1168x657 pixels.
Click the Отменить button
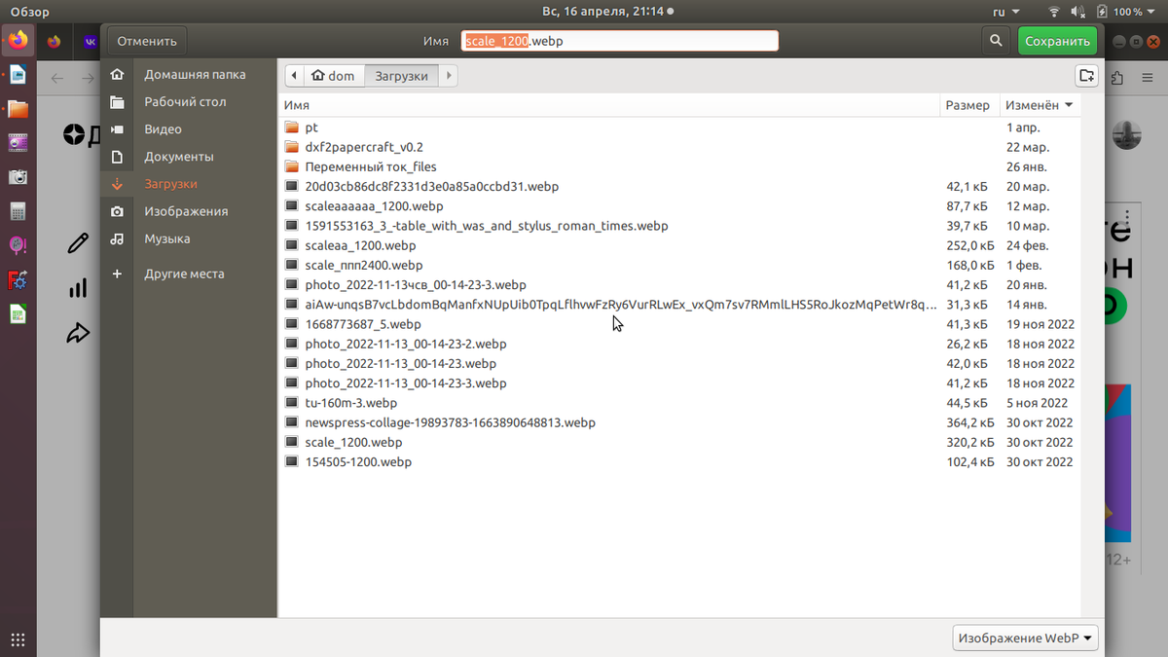pyautogui.click(x=147, y=41)
